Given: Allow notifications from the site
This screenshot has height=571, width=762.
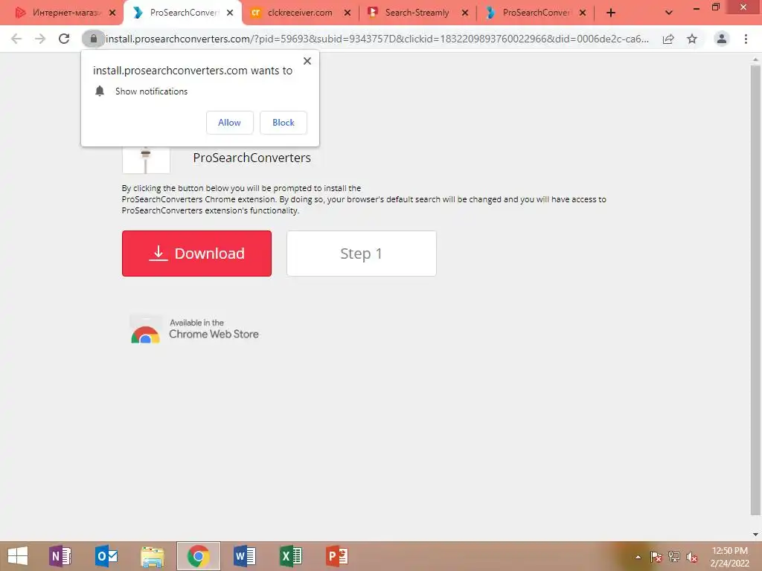Looking at the screenshot, I should coord(229,123).
